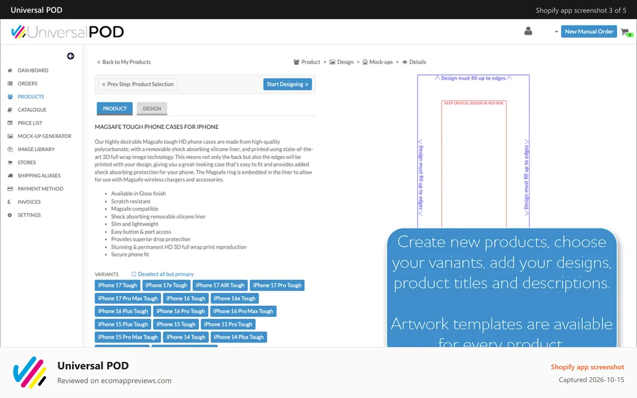Click the Products sidebar label
The height and width of the screenshot is (398, 637).
[x=31, y=97]
